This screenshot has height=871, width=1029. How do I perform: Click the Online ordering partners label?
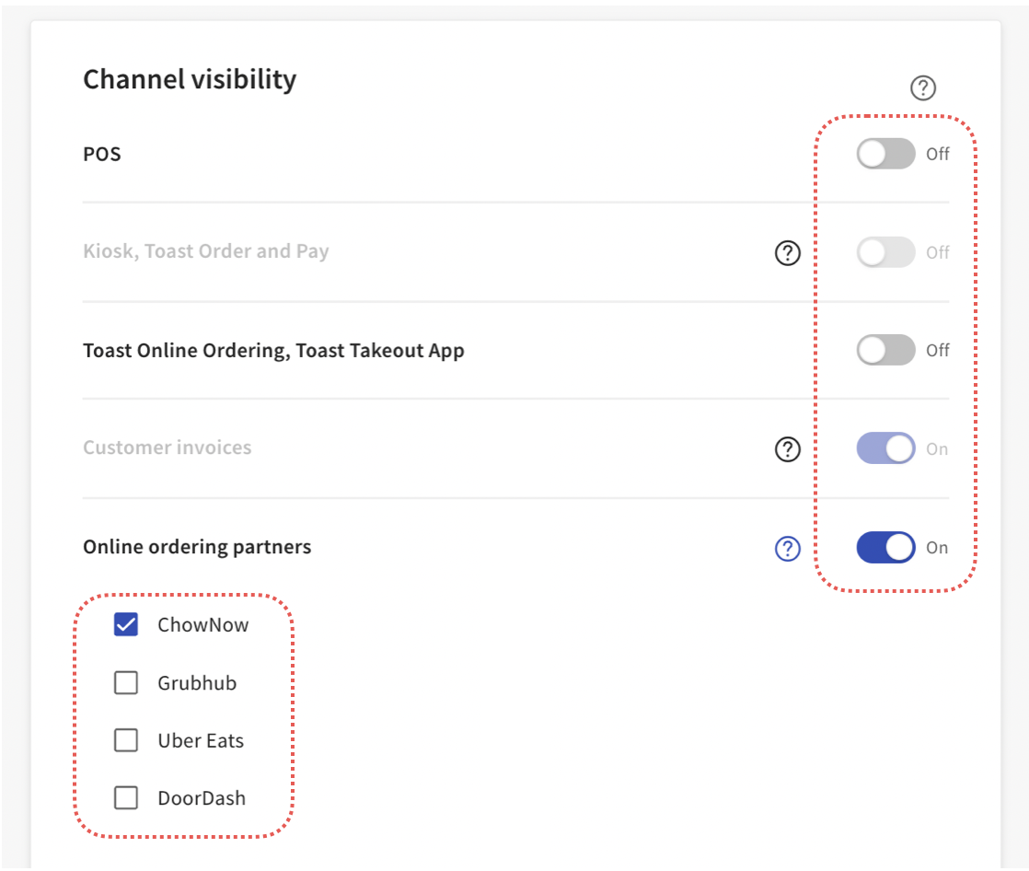196,546
